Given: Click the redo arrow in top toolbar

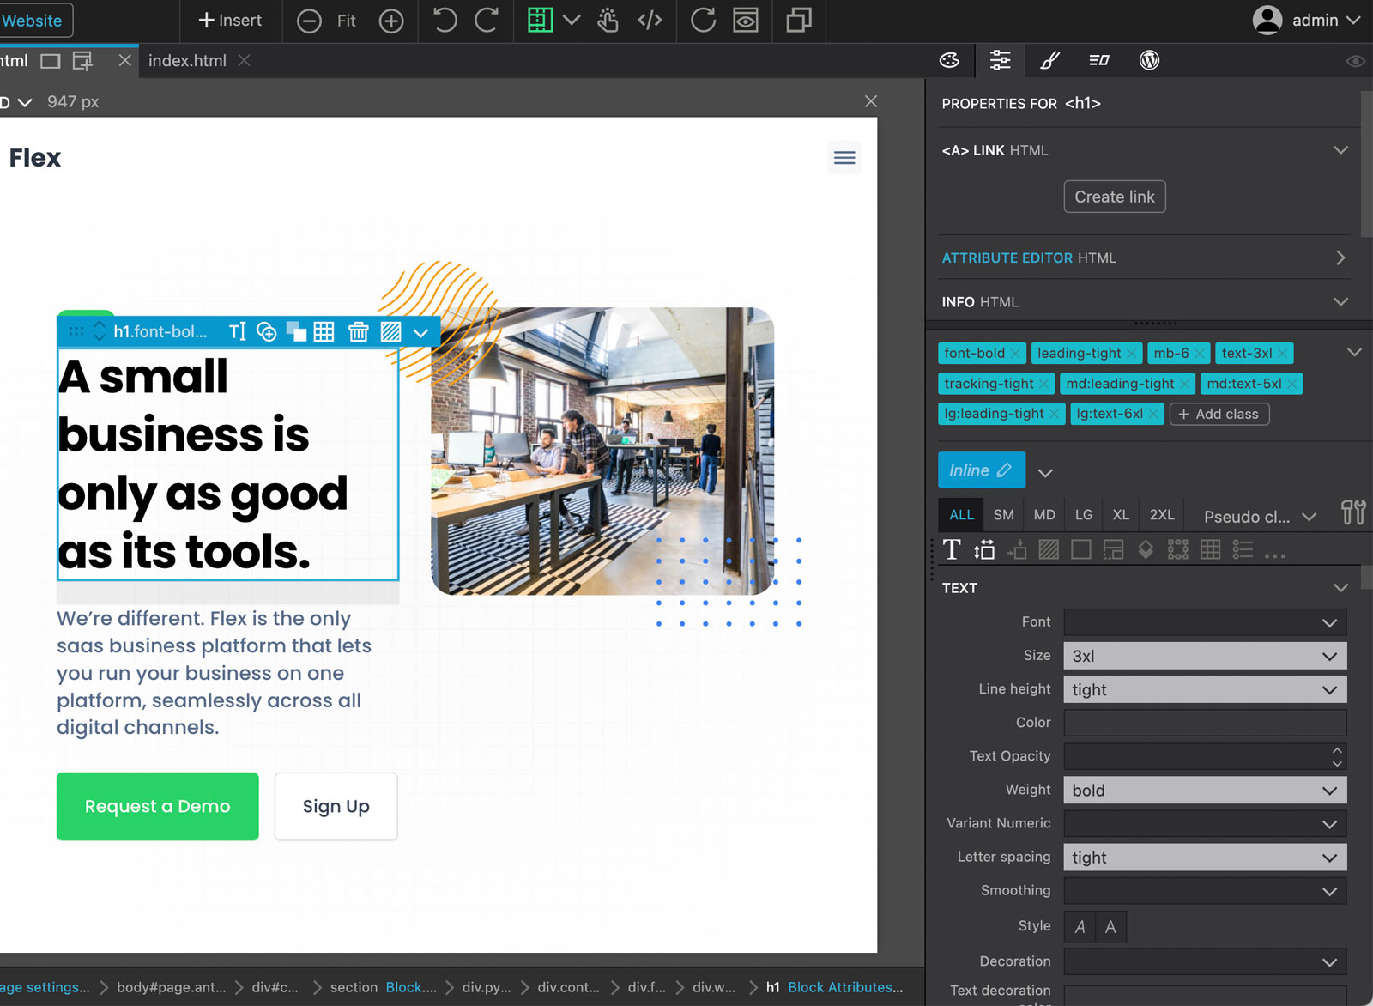Looking at the screenshot, I should [487, 21].
